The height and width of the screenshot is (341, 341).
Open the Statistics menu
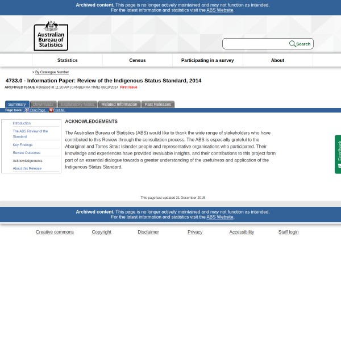coord(67,60)
